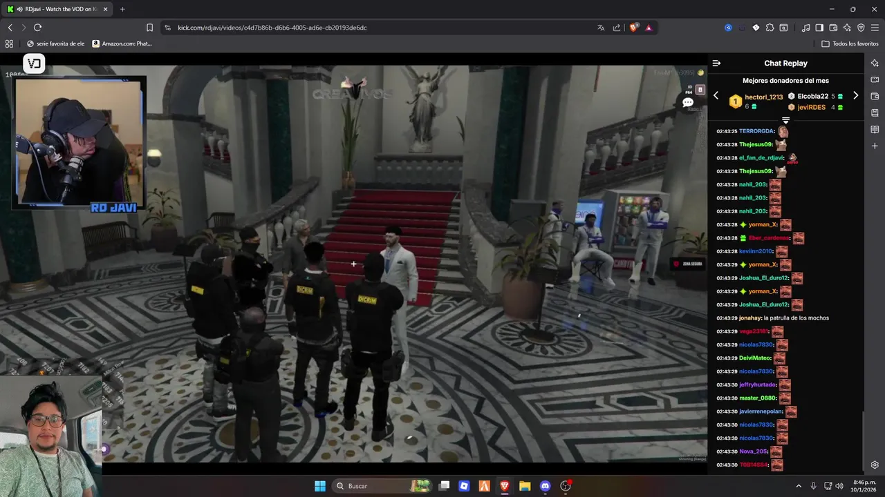Open the apps grid in bookmarks bar
This screenshot has width=885, height=497.
(x=9, y=43)
